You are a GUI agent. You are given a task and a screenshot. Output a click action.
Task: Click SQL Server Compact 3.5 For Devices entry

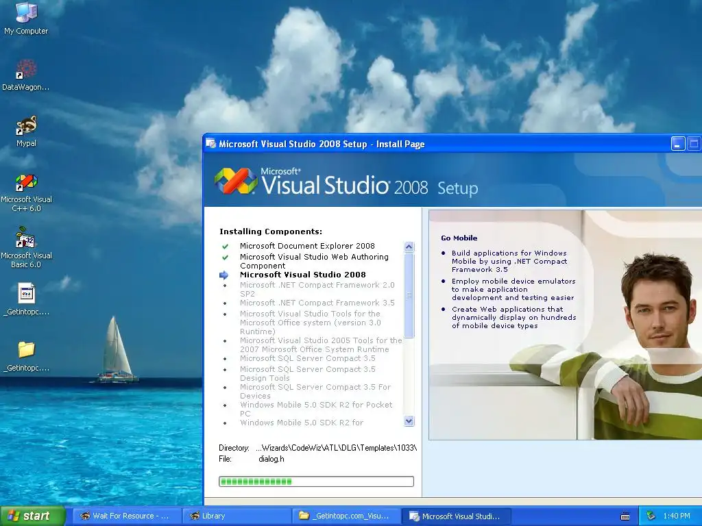(315, 391)
